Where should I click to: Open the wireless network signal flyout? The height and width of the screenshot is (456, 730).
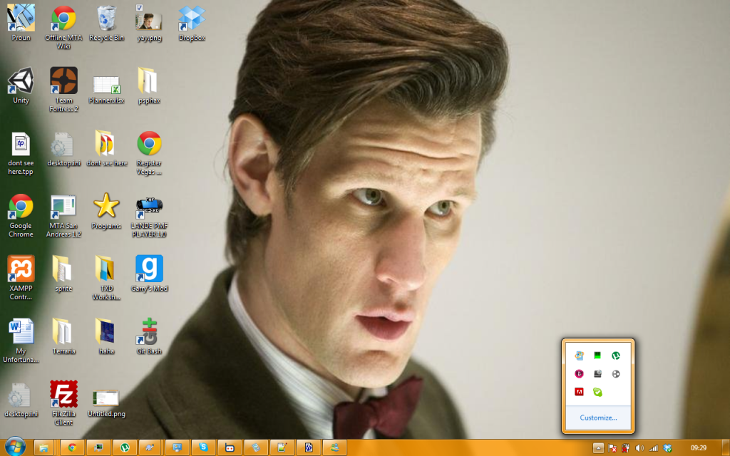coord(653,447)
